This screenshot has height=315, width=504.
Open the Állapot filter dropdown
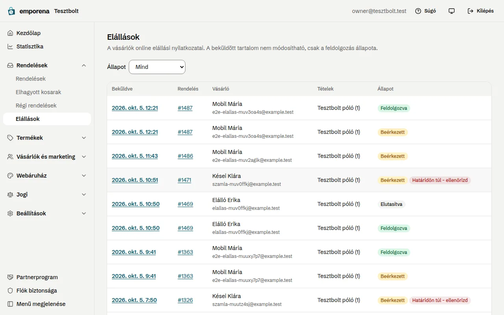157,67
